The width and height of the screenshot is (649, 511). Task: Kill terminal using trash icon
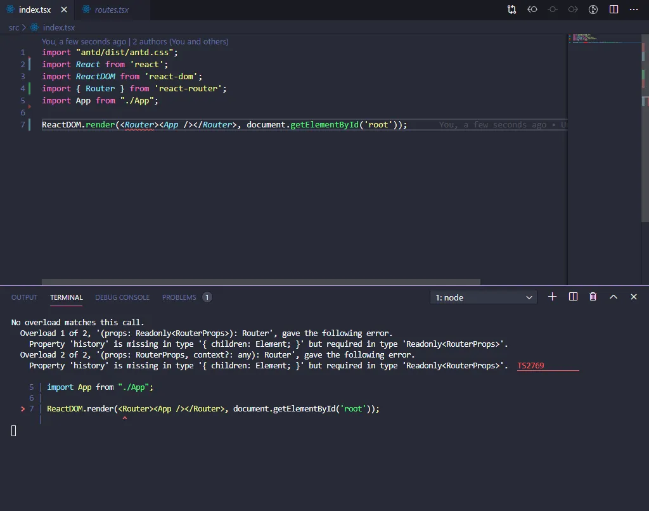[593, 297]
